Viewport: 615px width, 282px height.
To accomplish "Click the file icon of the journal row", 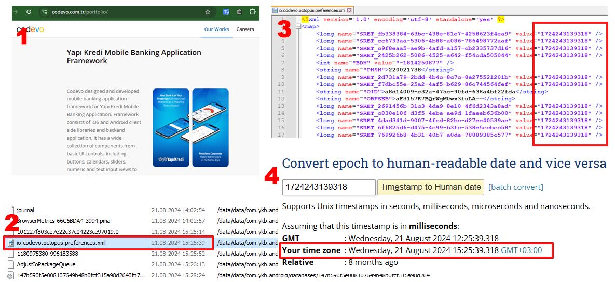I will (10, 210).
